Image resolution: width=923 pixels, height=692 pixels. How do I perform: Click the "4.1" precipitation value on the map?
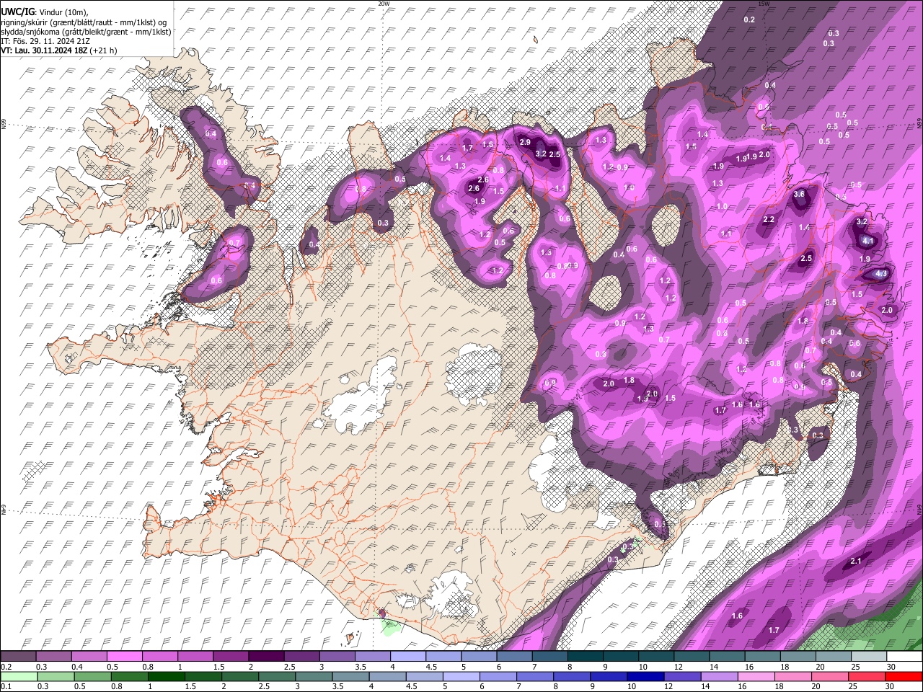868,241
